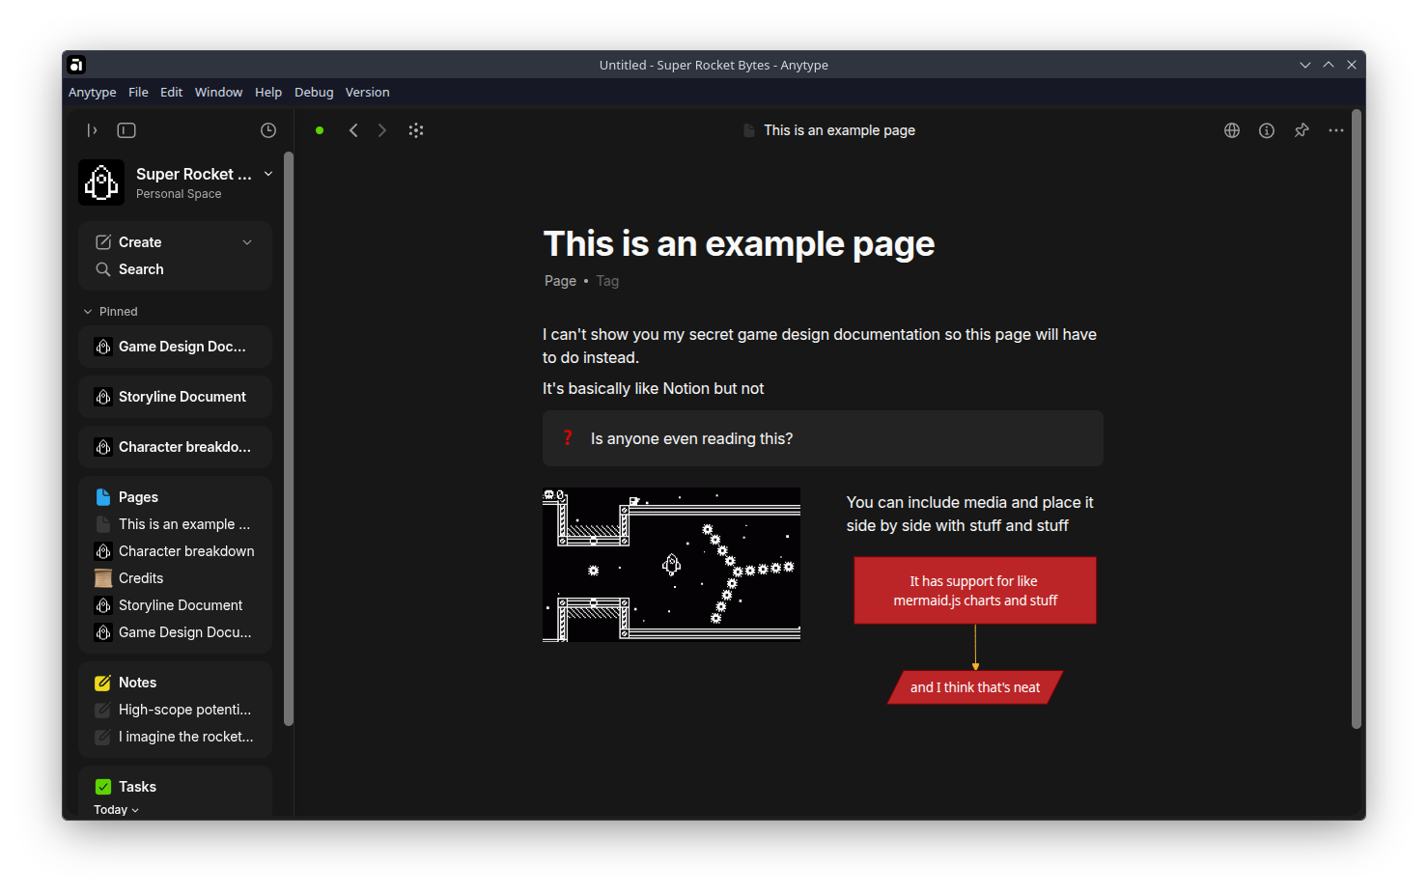Open Search in the sidebar
This screenshot has height=894, width=1428.
point(140,268)
